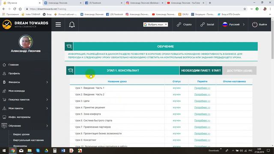
Task: Expand the Покупка пакетов submenu chevron
Action: [47, 100]
